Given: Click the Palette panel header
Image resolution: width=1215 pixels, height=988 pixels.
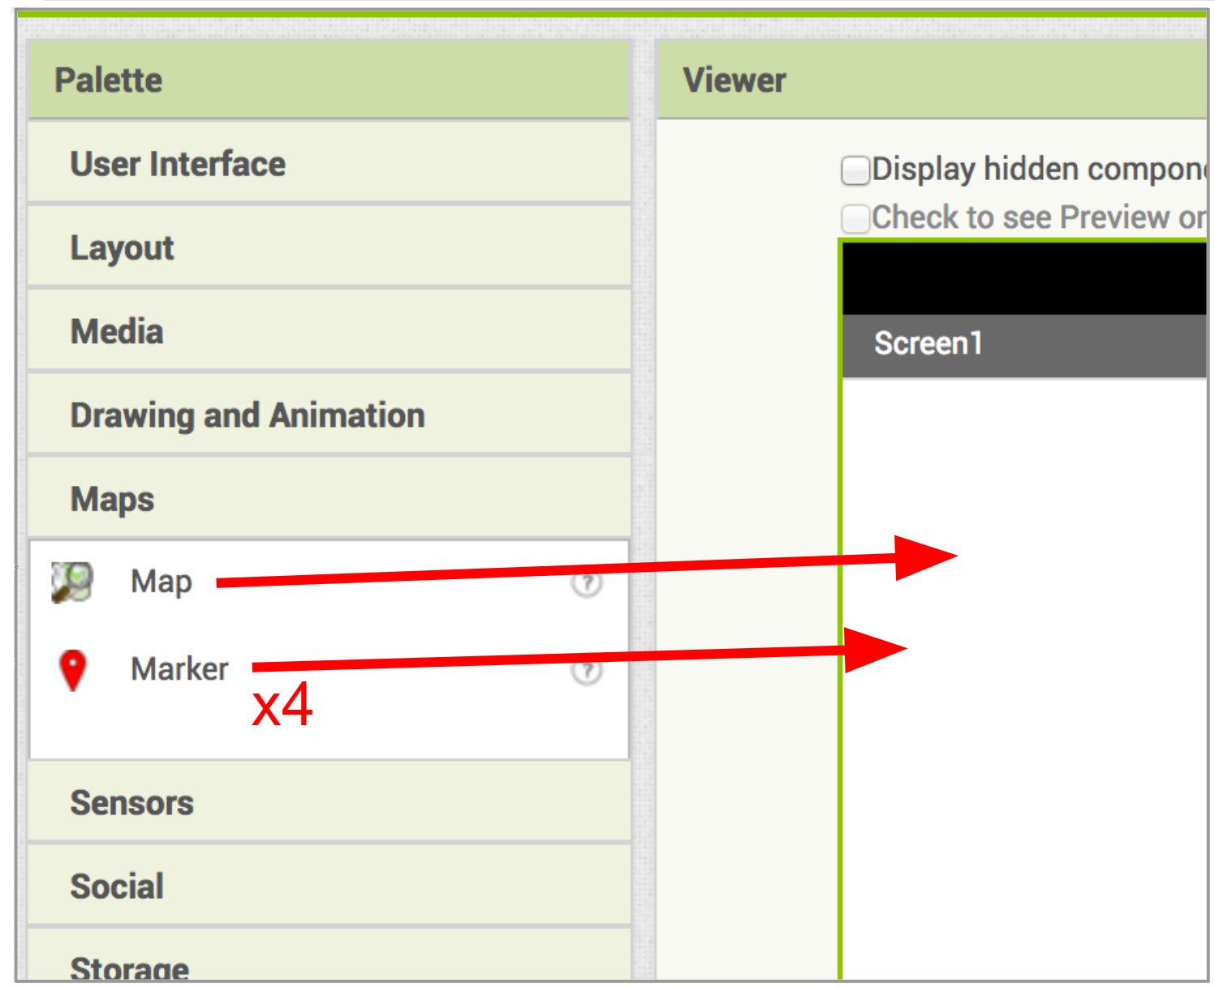Looking at the screenshot, I should tap(330, 79).
